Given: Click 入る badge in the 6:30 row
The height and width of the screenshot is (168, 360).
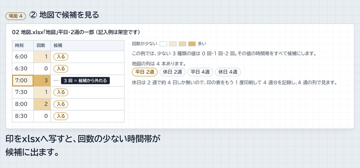Looking at the screenshot, I should (x=61, y=69).
